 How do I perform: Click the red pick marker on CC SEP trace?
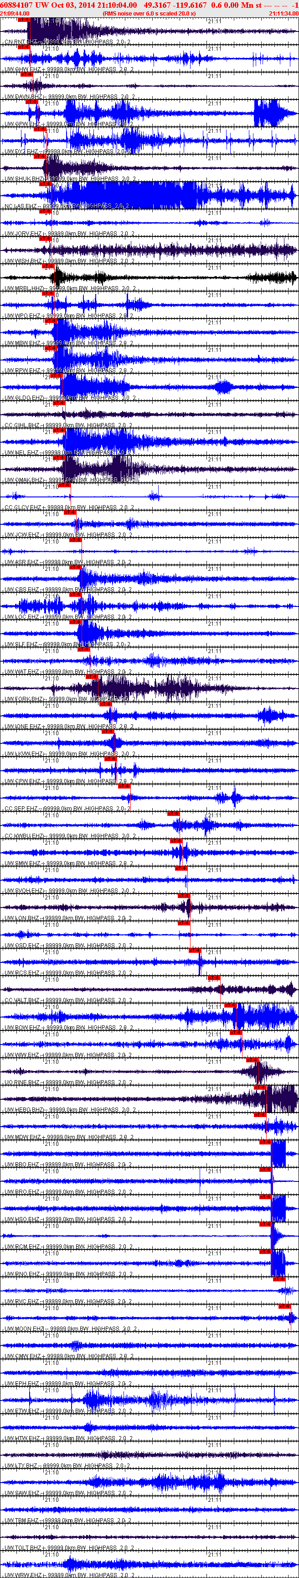(x=125, y=786)
